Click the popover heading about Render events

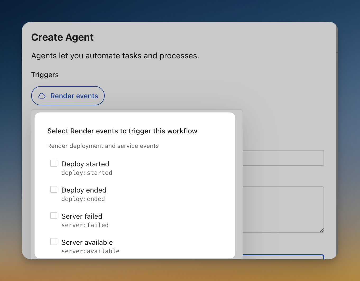pos(122,131)
